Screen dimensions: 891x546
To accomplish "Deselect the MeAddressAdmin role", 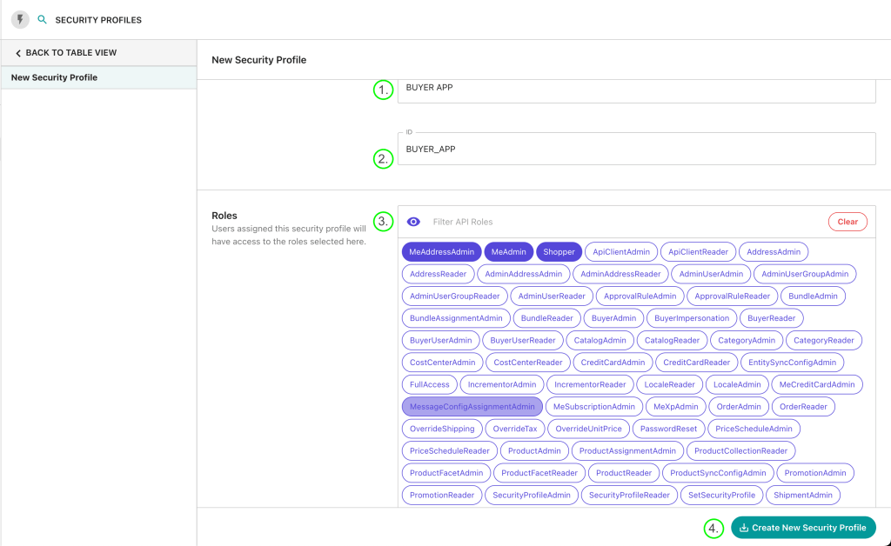I will tap(441, 252).
